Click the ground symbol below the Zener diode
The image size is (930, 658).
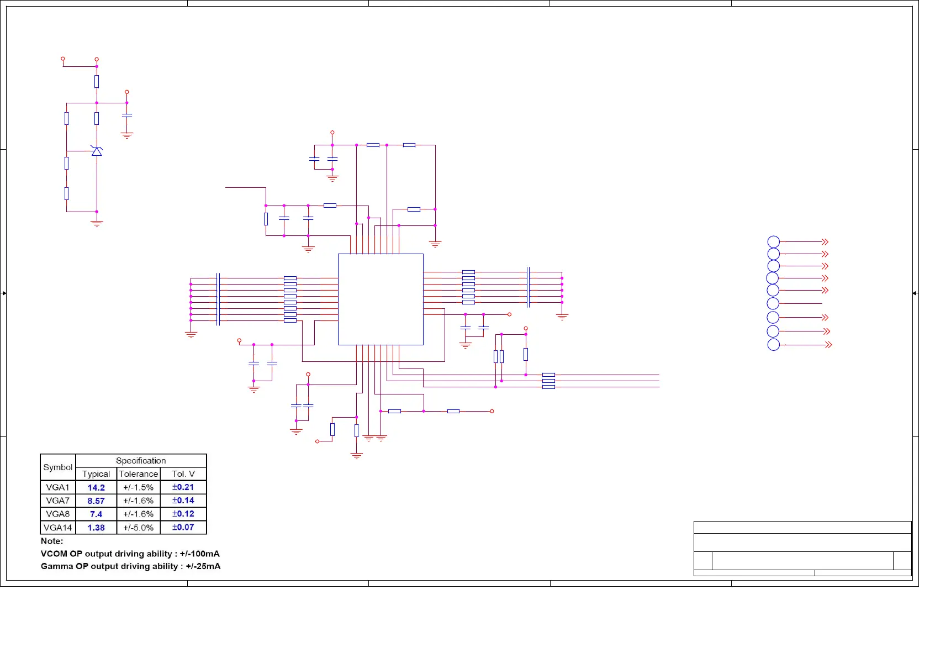coord(97,223)
